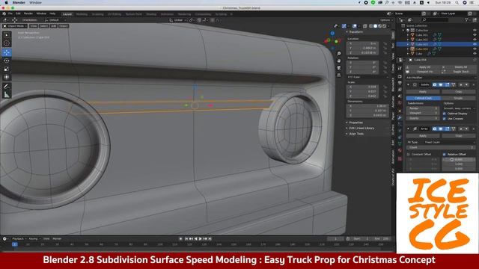Toggle Array modifier edit mode icon
479x269 pixels.
(447, 129)
